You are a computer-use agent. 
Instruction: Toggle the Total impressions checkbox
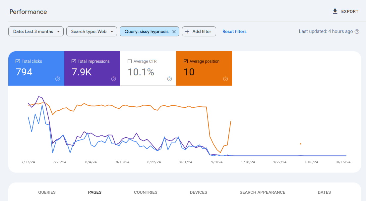[x=74, y=61]
